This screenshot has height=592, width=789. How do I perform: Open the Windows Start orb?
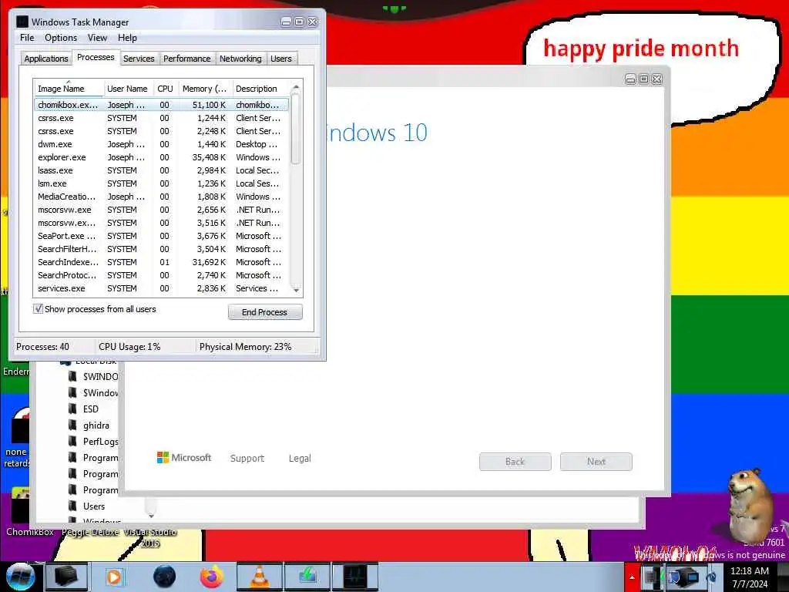[20, 577]
